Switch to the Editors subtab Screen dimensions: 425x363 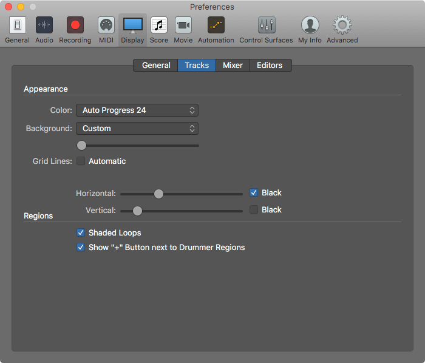coord(270,66)
